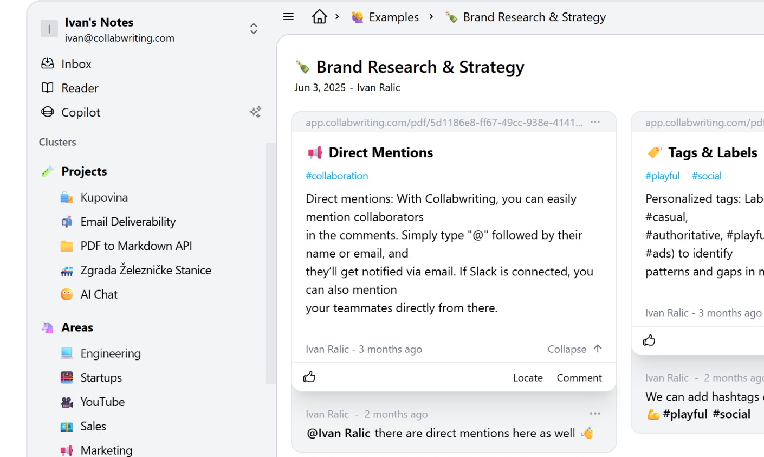Go to home via house icon
Screen dimensions: 764x457
click(x=319, y=17)
